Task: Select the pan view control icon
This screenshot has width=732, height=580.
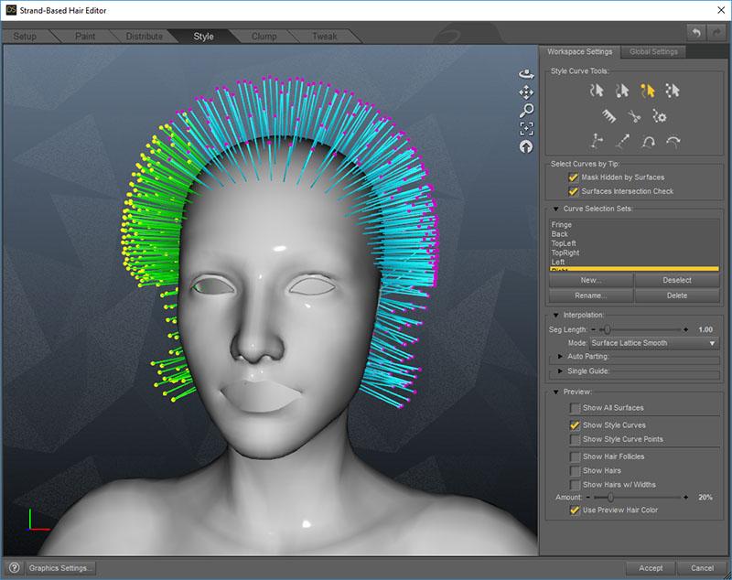Action: click(x=526, y=92)
